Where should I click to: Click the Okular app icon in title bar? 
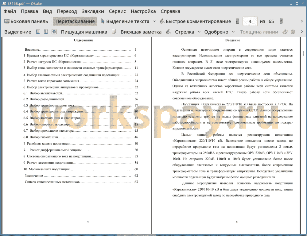click(4, 3)
